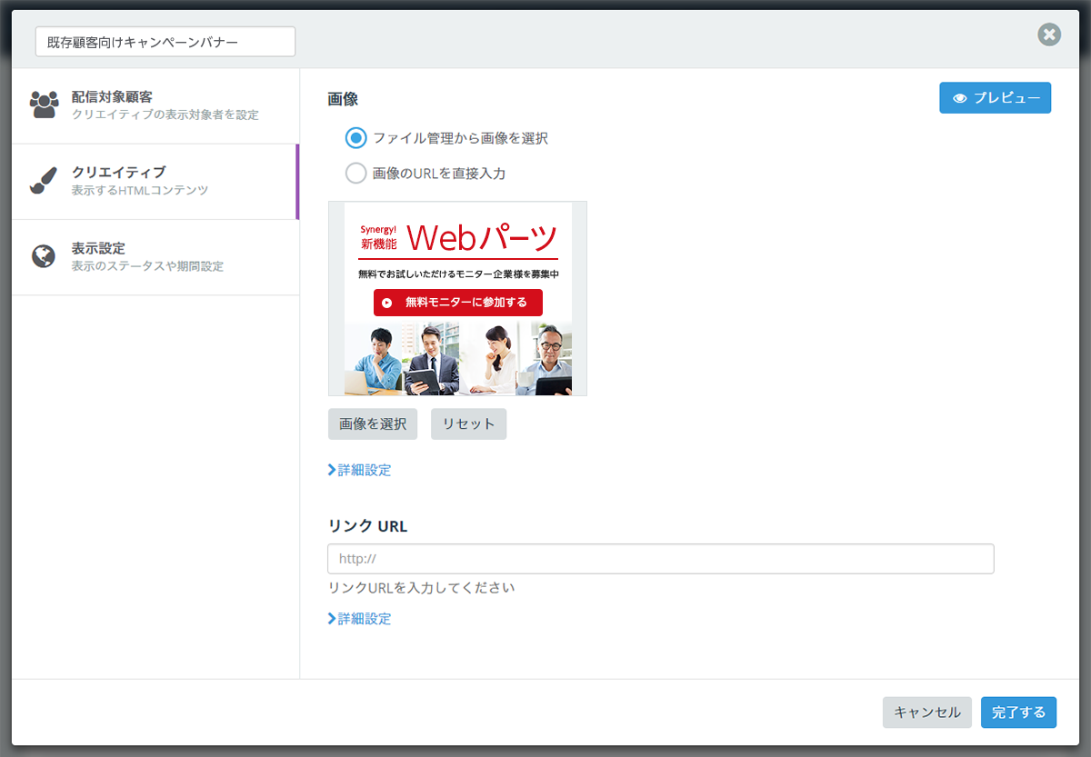Click the リンク URL heading
Viewport: 1091px width, 757px height.
pyautogui.click(x=367, y=526)
